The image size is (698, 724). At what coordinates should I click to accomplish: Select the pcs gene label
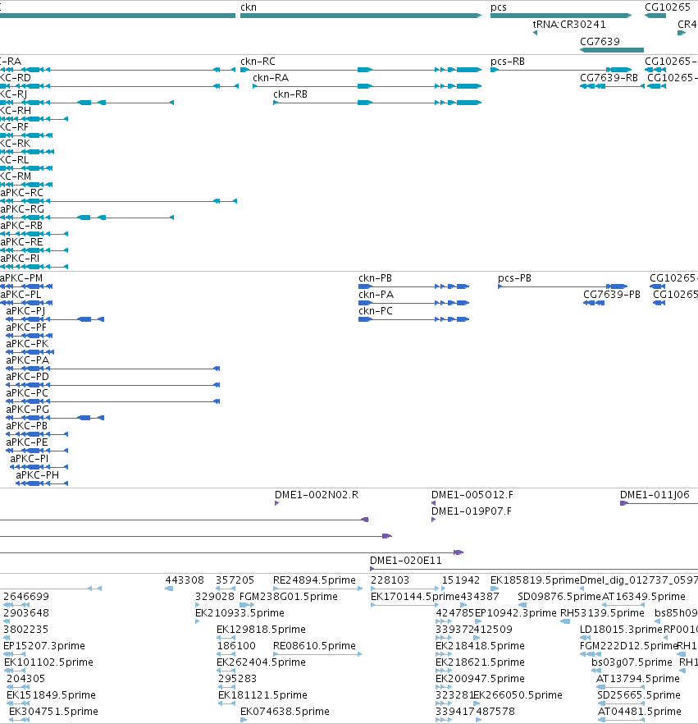click(x=498, y=7)
